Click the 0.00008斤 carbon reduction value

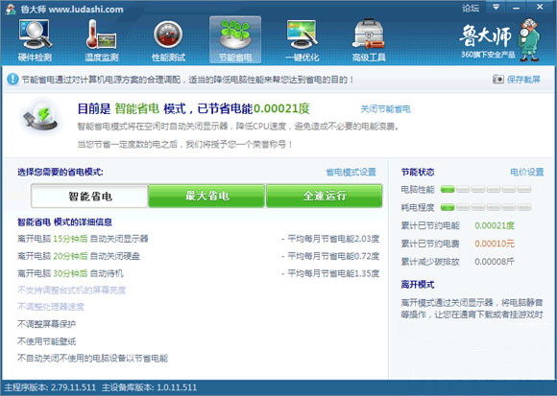[495, 262]
